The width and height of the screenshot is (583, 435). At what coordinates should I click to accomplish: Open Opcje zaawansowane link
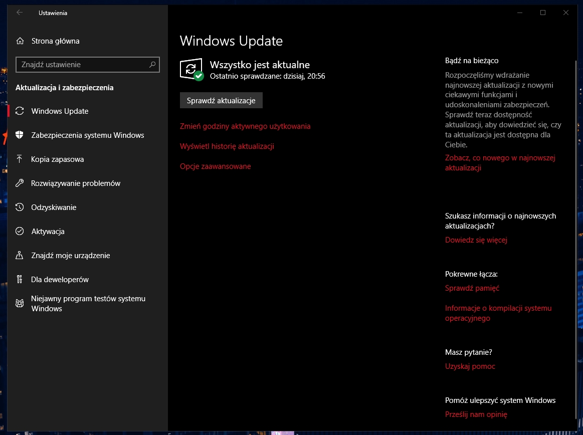[215, 166]
